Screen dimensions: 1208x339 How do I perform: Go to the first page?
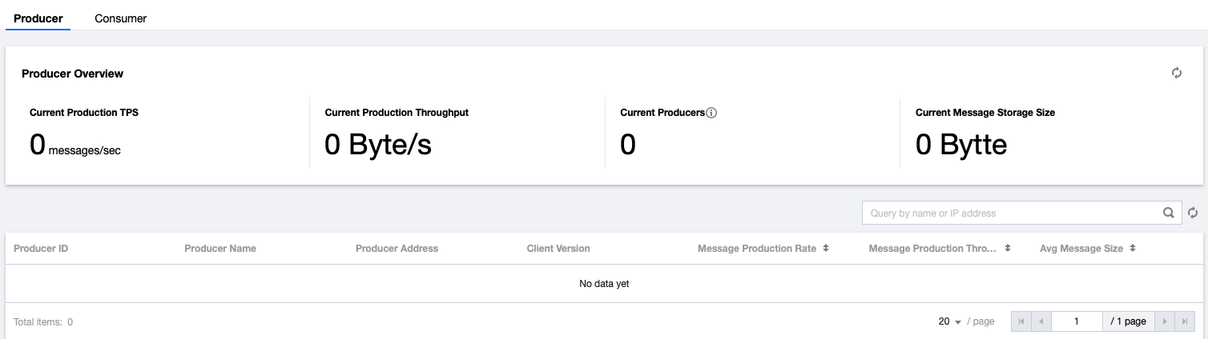tap(1021, 321)
